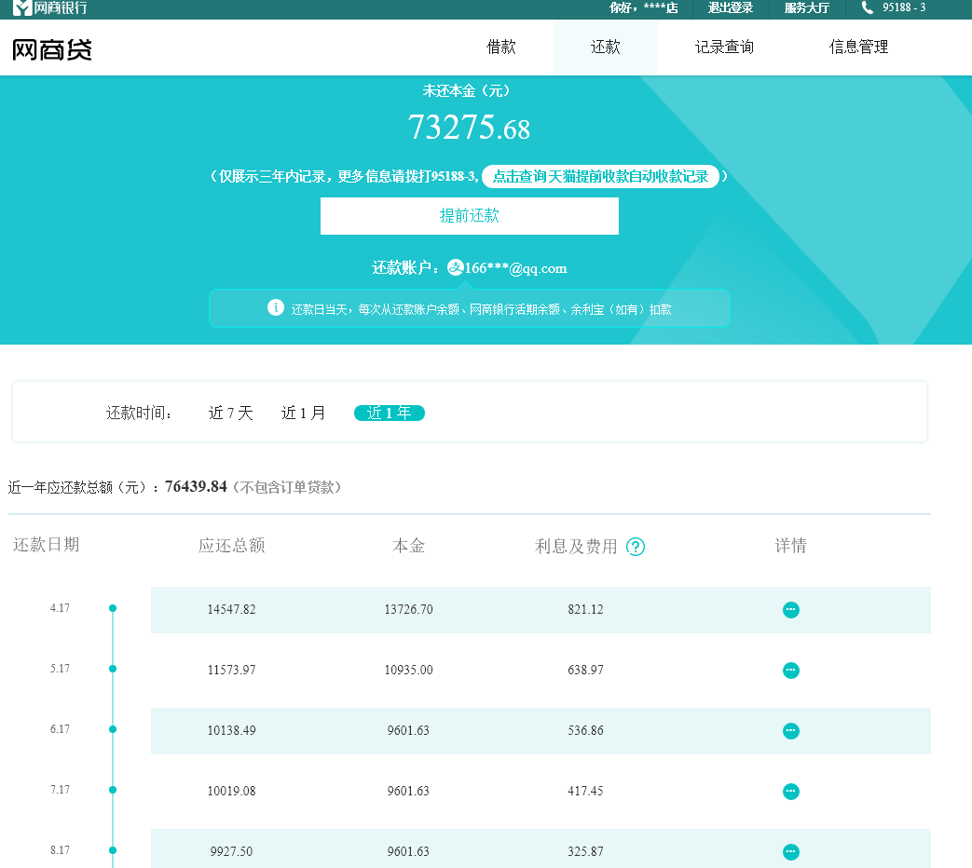
Task: Click the 4.17 timeline dot
Action: click(x=113, y=608)
